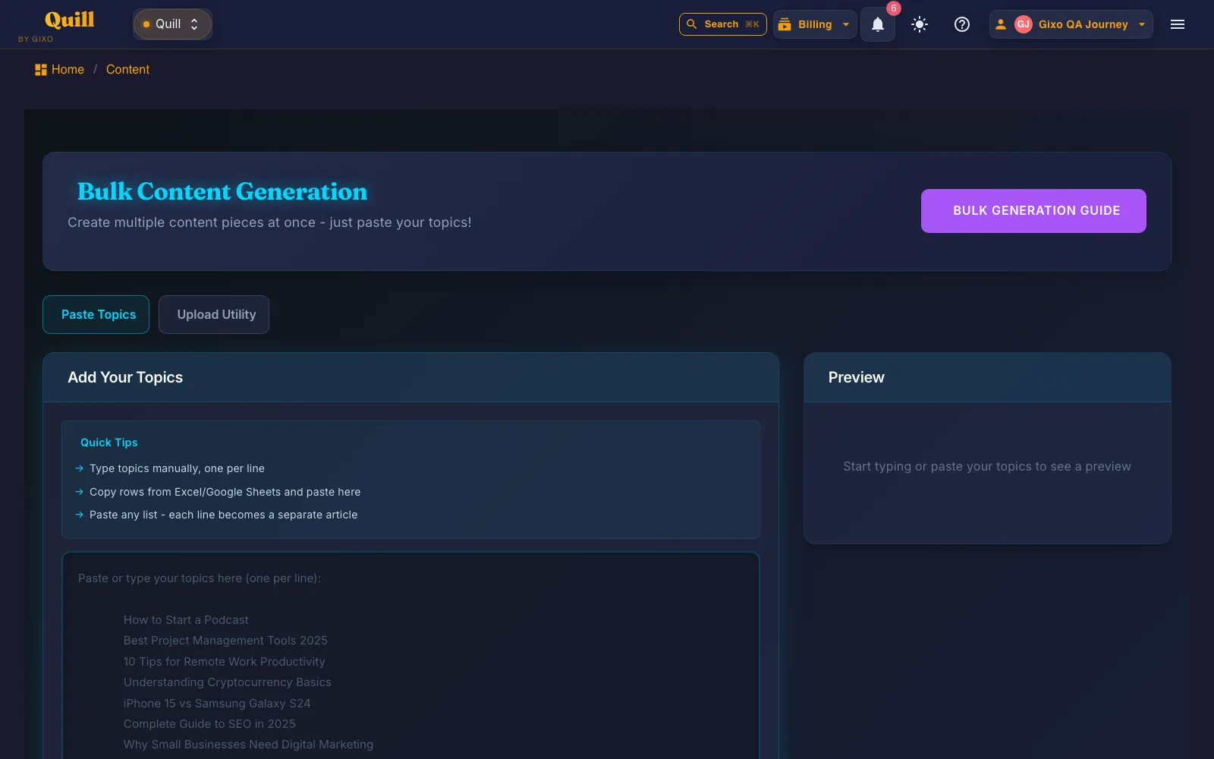Image resolution: width=1214 pixels, height=759 pixels.
Task: Open the Quill workspace switcher
Action: point(172,24)
